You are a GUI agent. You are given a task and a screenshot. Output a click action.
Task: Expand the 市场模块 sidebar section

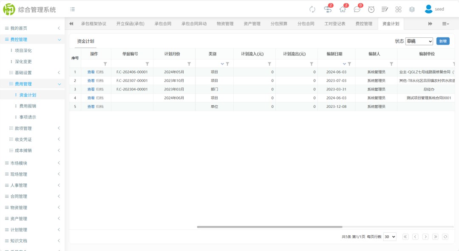32,163
